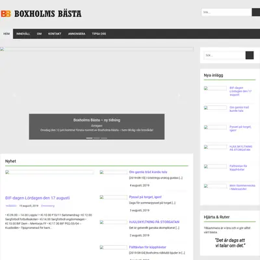The width and height of the screenshot is (260, 260).
Task: Click the date 2 augusti, 2019
Action: pos(140,235)
